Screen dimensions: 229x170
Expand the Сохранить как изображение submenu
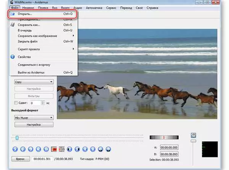(44, 36)
